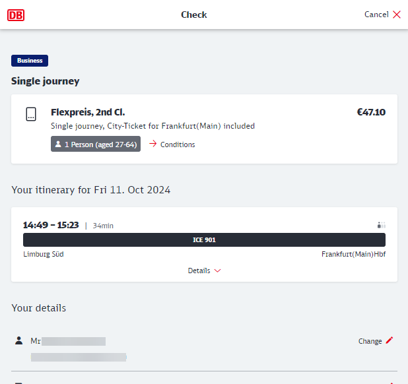Viewport: 408px width, 384px height.
Task: Click the 34min duration text
Action: pos(103,226)
